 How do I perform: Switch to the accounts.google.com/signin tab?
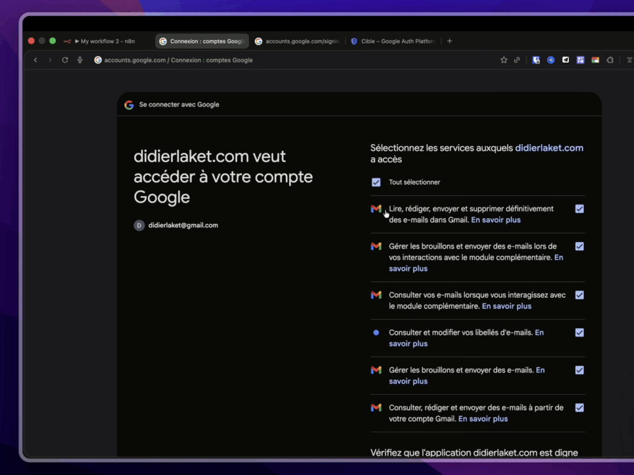pyautogui.click(x=297, y=41)
